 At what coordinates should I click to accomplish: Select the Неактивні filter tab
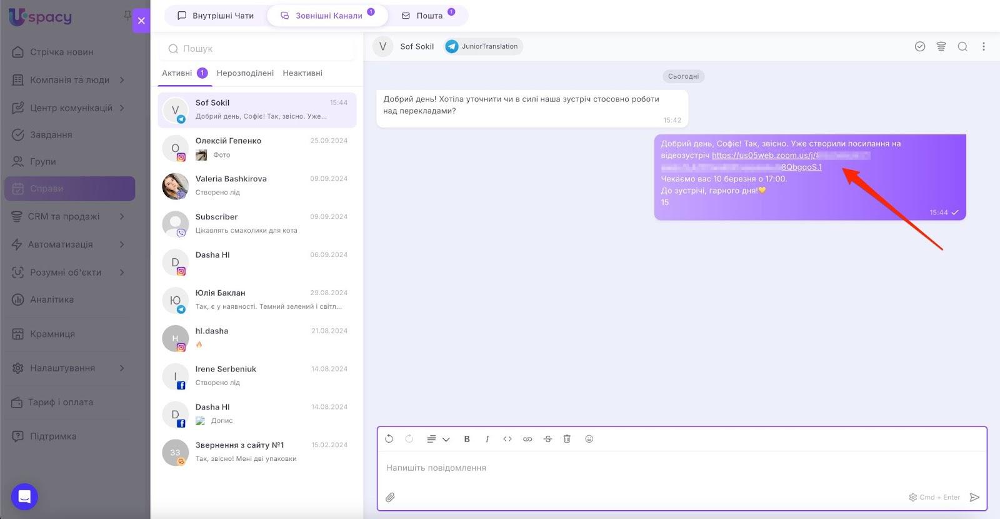click(302, 73)
